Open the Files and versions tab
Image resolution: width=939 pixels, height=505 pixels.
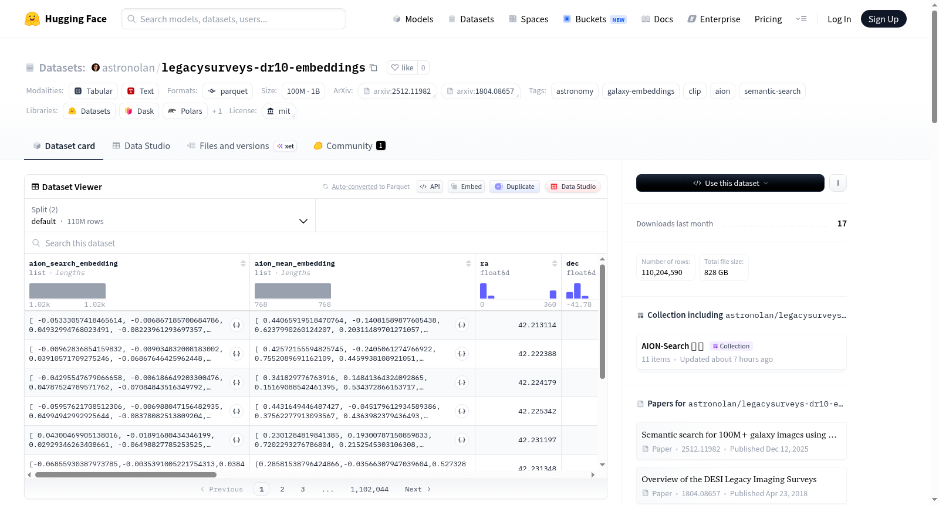tap(242, 145)
